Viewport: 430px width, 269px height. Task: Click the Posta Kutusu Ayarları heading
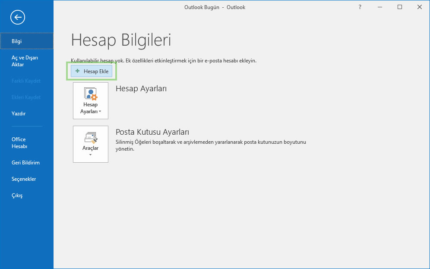point(152,132)
